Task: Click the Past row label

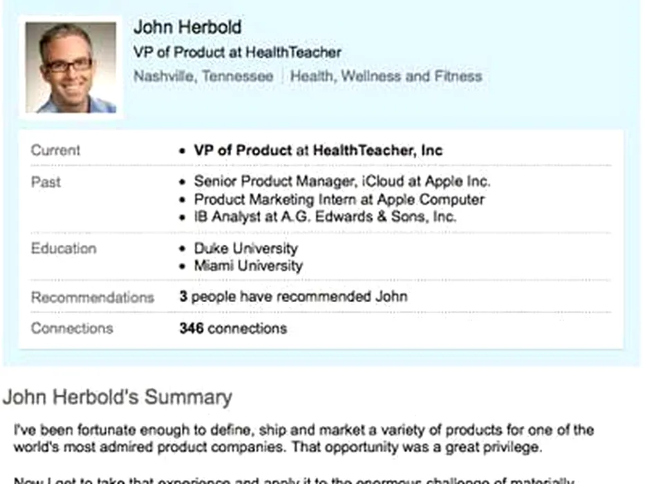Action: click(x=46, y=182)
